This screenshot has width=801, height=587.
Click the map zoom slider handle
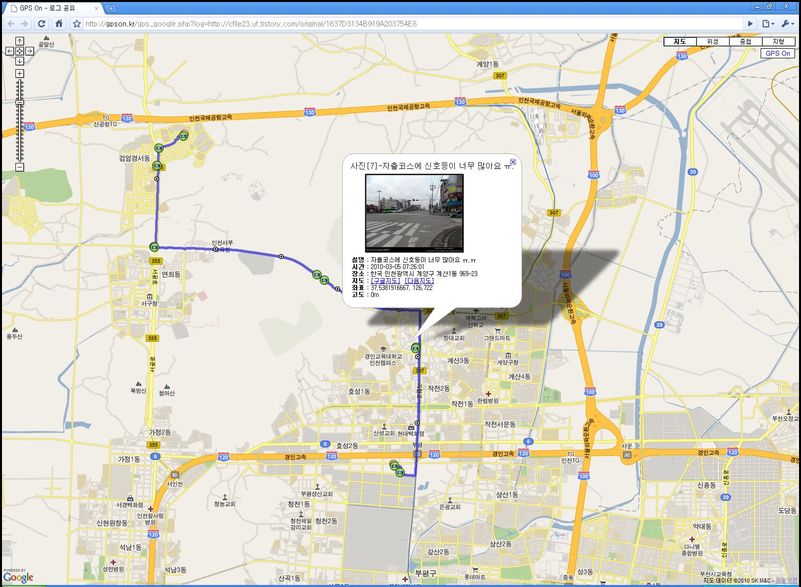tap(19, 102)
